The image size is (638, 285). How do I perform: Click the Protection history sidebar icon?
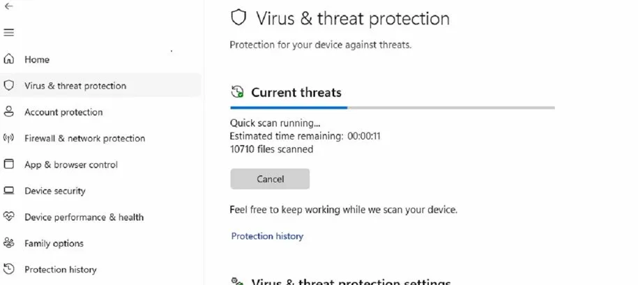point(9,270)
